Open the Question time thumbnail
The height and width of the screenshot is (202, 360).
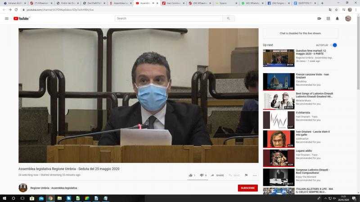click(x=279, y=58)
